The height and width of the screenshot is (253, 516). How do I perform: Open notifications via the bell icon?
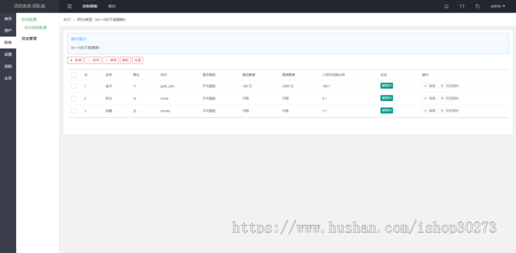tap(447, 6)
